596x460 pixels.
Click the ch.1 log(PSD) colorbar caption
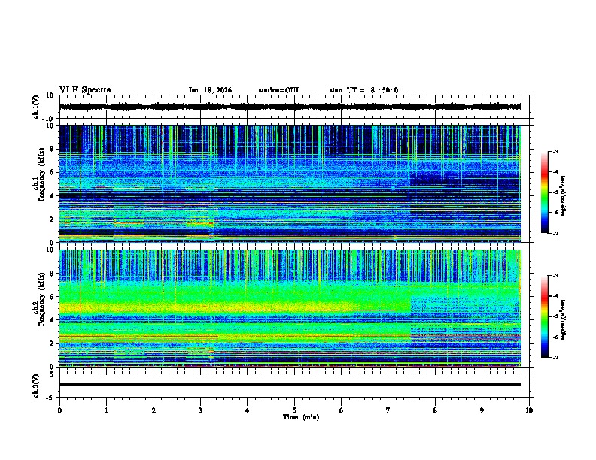click(x=564, y=195)
